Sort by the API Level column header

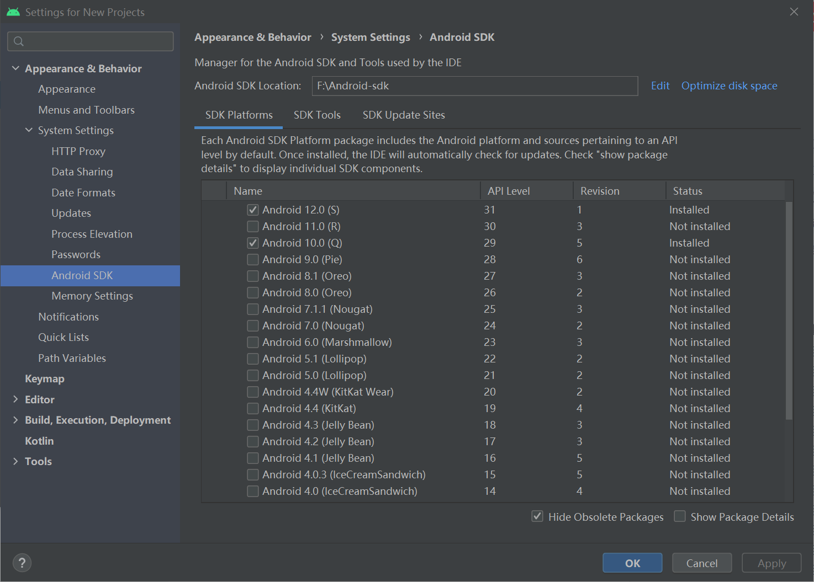pyautogui.click(x=527, y=191)
